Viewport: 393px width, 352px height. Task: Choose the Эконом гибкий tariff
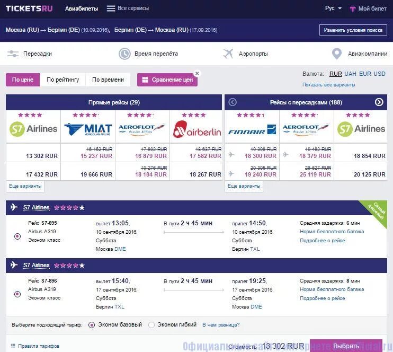click(151, 325)
